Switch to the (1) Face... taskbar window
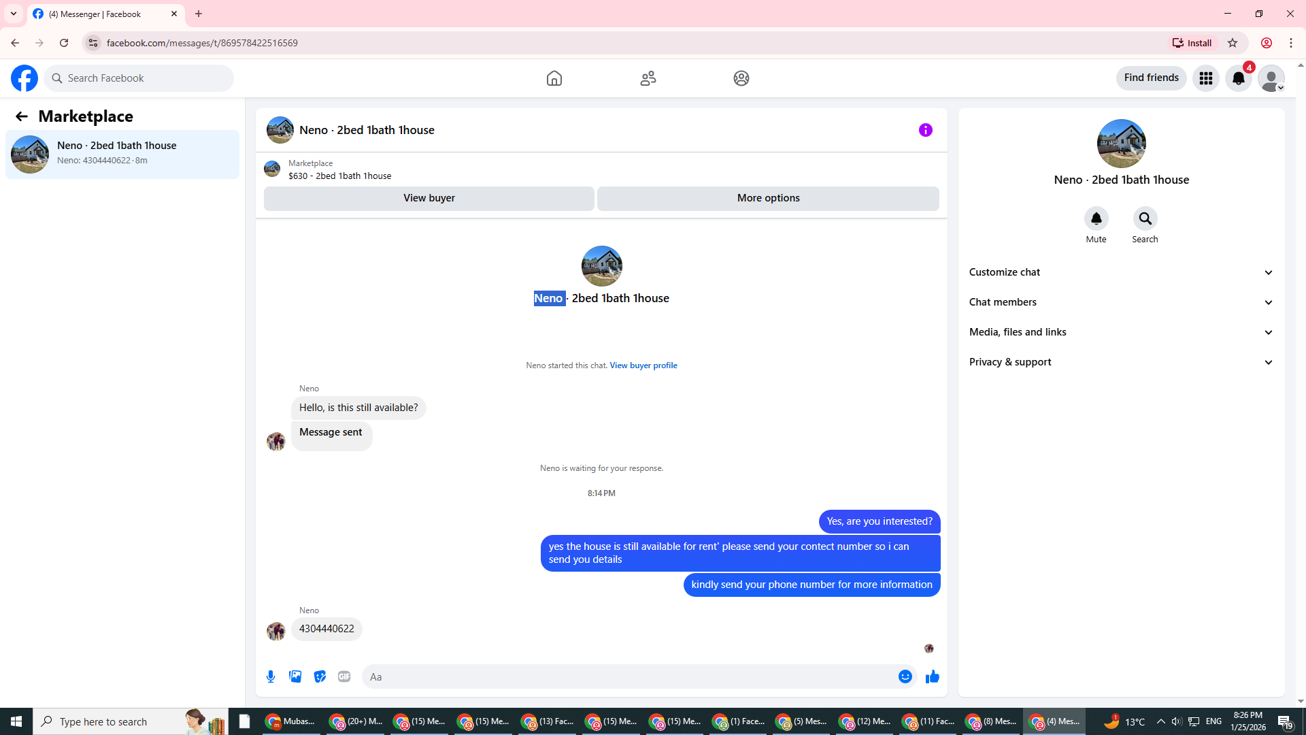Image resolution: width=1306 pixels, height=735 pixels. [739, 721]
